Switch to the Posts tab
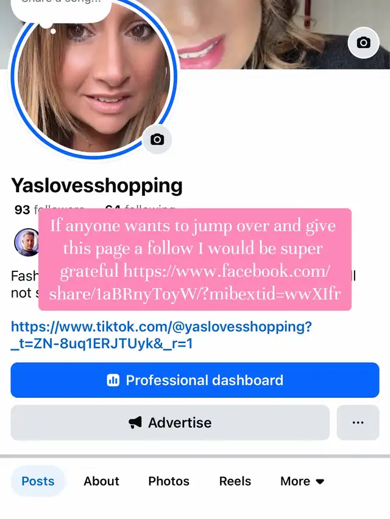The width and height of the screenshot is (390, 519). click(38, 481)
